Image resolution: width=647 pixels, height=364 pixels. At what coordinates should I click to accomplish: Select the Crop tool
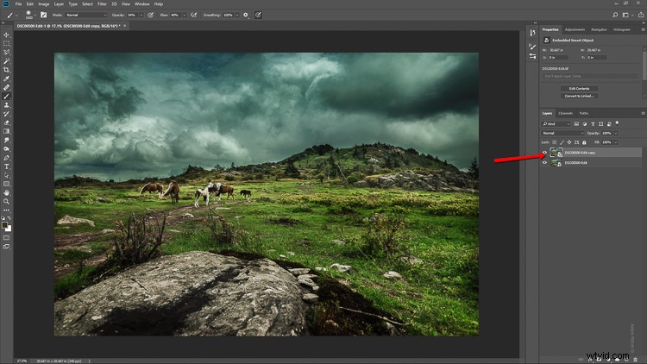coord(6,70)
